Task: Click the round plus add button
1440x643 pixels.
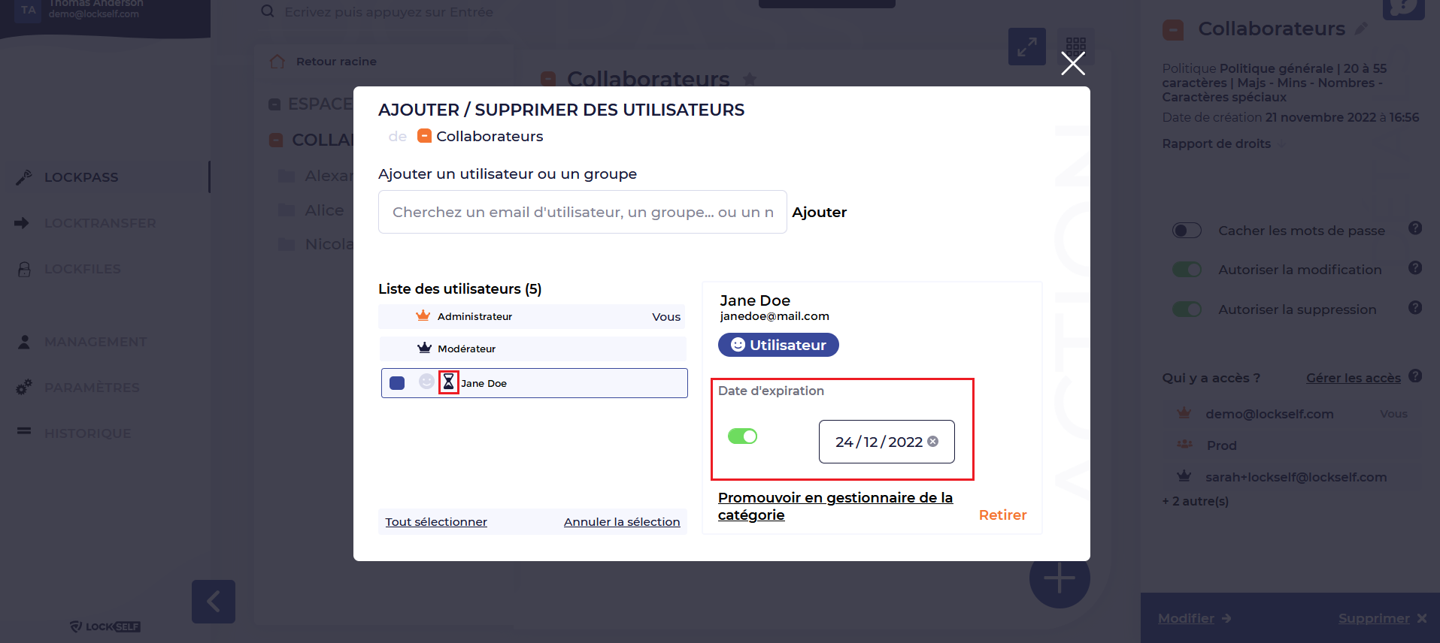Action: [1059, 578]
